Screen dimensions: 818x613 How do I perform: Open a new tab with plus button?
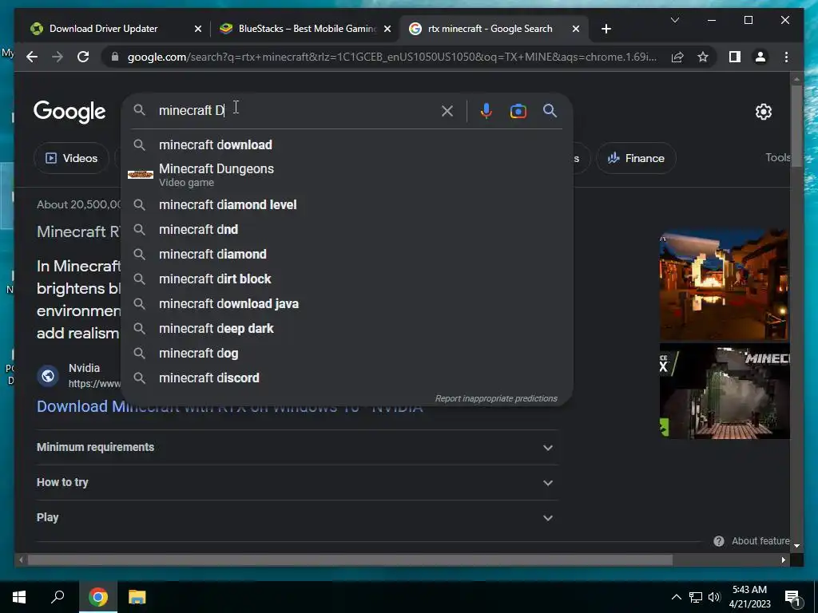(606, 29)
